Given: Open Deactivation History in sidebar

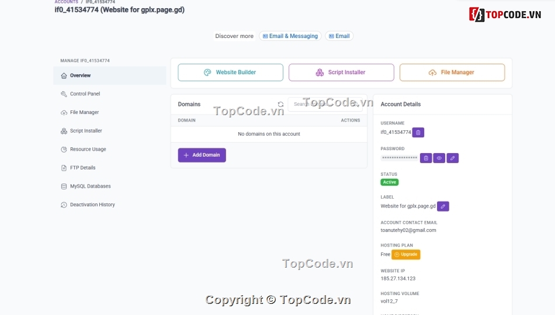Looking at the screenshot, I should [110, 205].
